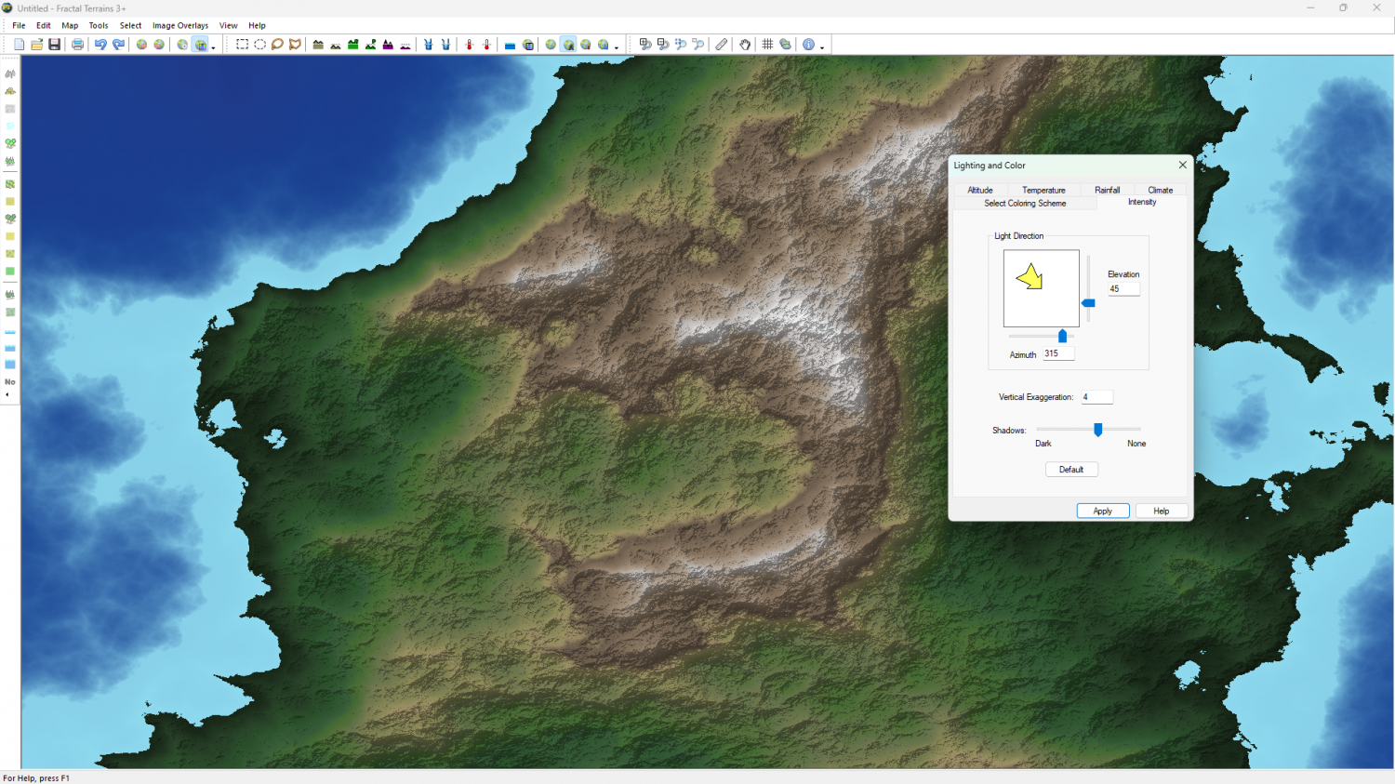Toggle the 'No' button in left toolbar
This screenshot has width=1395, height=784.
pyautogui.click(x=10, y=381)
